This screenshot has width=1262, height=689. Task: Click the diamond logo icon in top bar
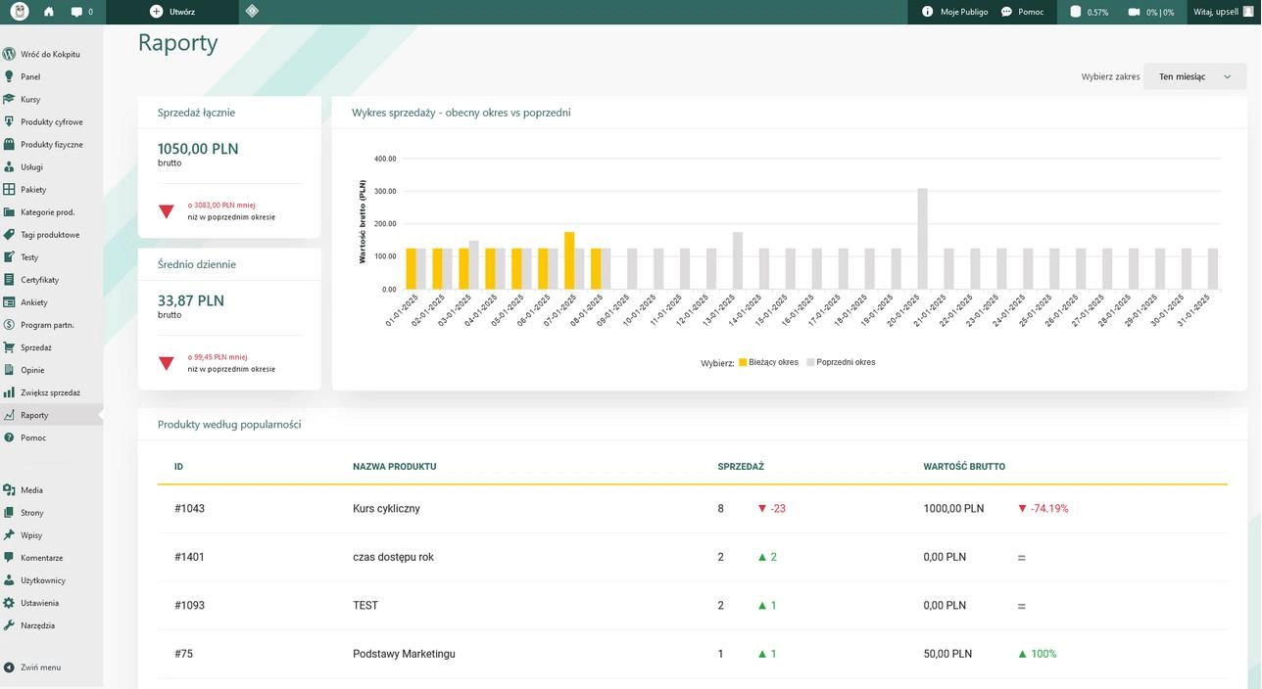252,12
